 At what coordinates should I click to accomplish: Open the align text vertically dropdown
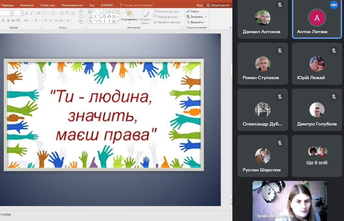82,17
